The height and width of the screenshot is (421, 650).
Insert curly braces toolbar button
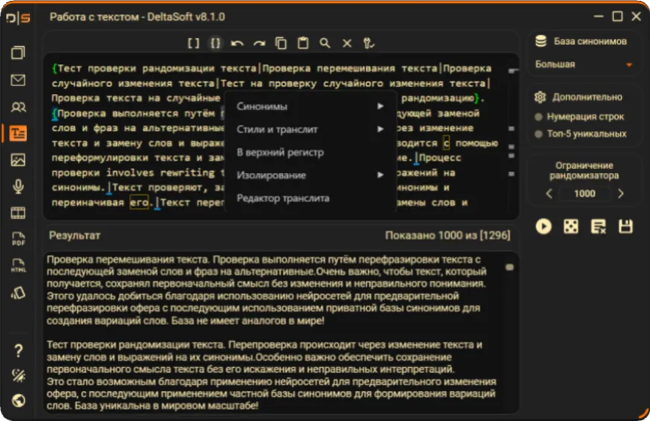(x=215, y=43)
